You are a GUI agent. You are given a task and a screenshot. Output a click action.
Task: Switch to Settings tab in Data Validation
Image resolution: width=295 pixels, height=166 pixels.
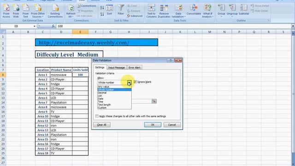coord(100,67)
